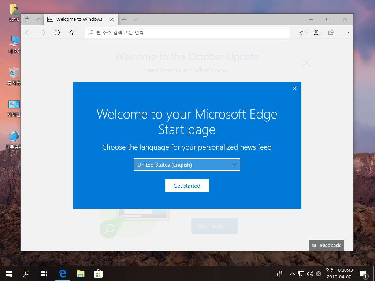Image resolution: width=375 pixels, height=281 pixels.
Task: Open Microsoft Store from the taskbar
Action: point(98,274)
